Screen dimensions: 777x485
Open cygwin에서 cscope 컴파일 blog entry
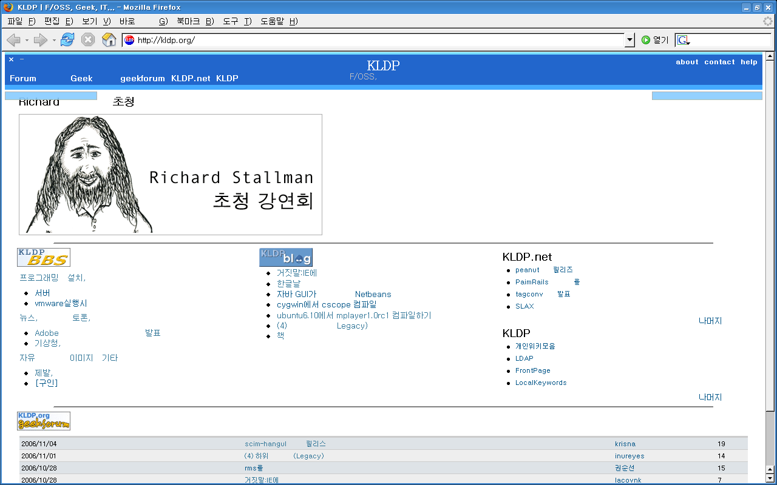[x=327, y=304]
